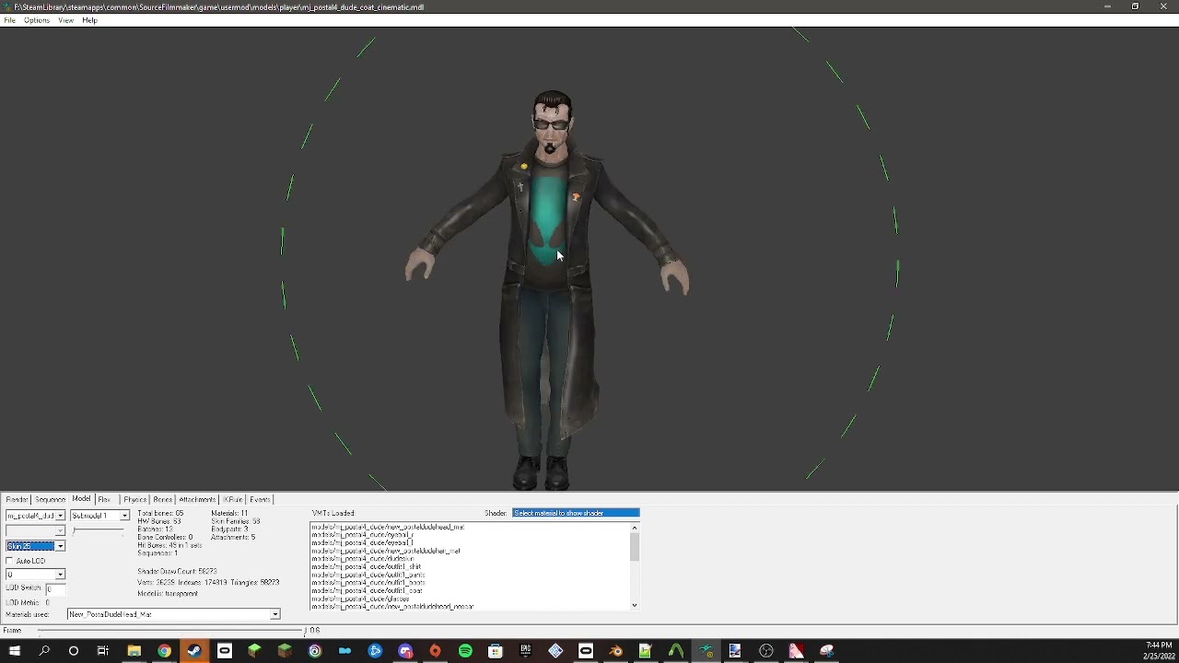Switch to the Attachments tab
The height and width of the screenshot is (663, 1179).
click(197, 499)
